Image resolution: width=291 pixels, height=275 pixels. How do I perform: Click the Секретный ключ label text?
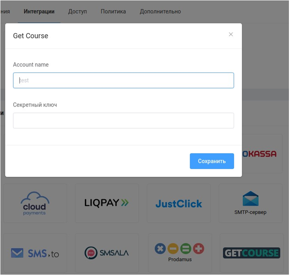click(x=35, y=105)
